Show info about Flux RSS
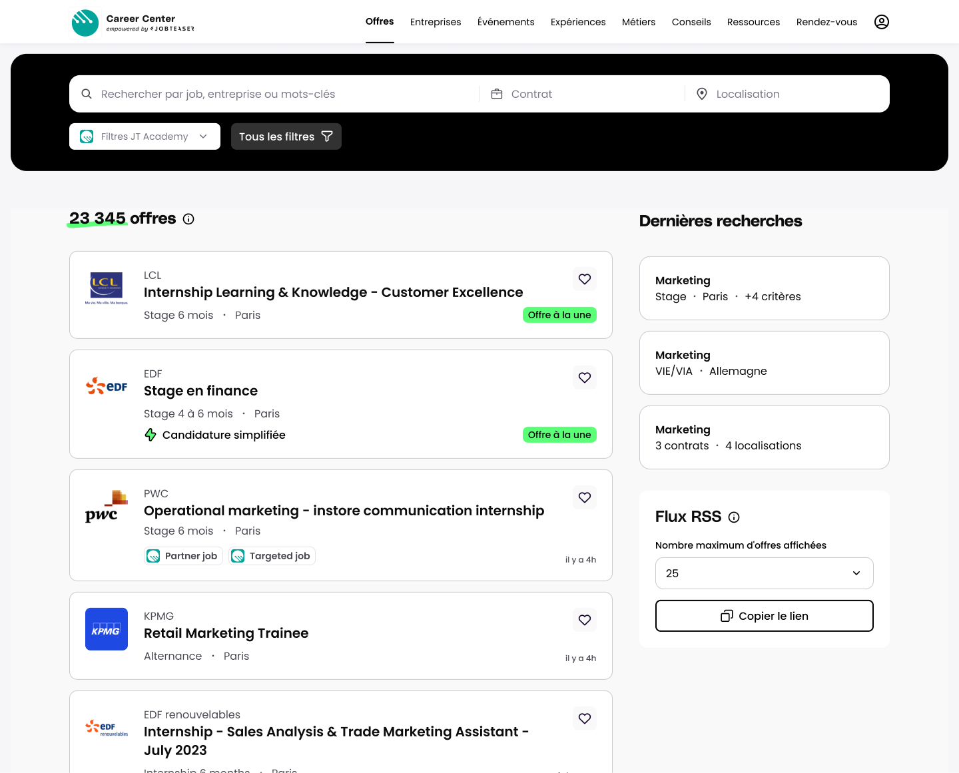This screenshot has height=773, width=959. tap(734, 517)
